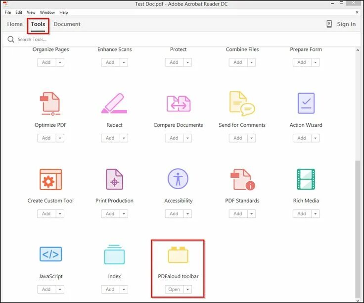This screenshot has width=364, height=303.
Task: Open the File menu
Action: 7,12
